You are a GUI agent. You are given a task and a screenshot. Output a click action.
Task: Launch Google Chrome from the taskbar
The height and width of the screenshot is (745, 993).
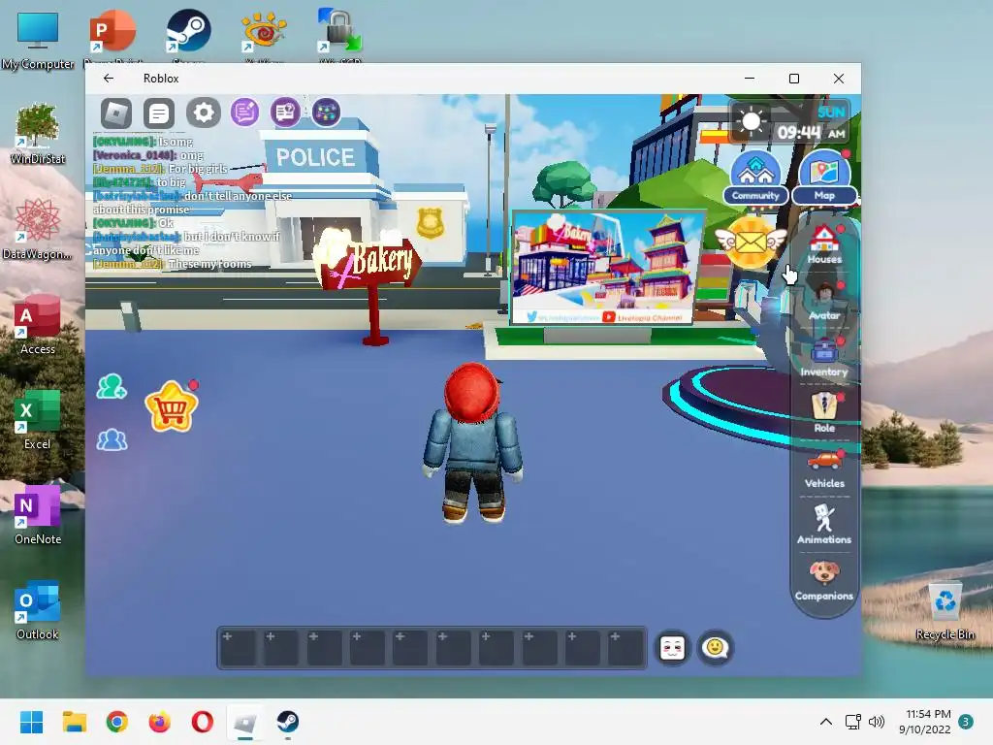pos(116,722)
